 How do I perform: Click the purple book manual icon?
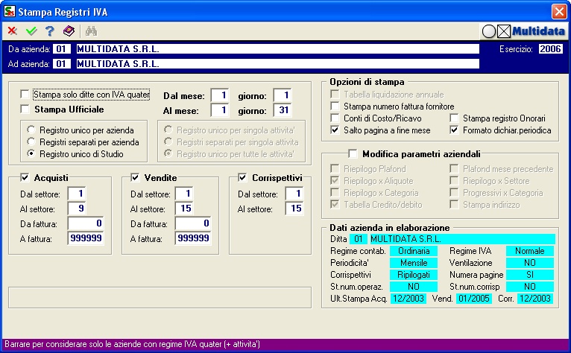pyautogui.click(x=69, y=31)
